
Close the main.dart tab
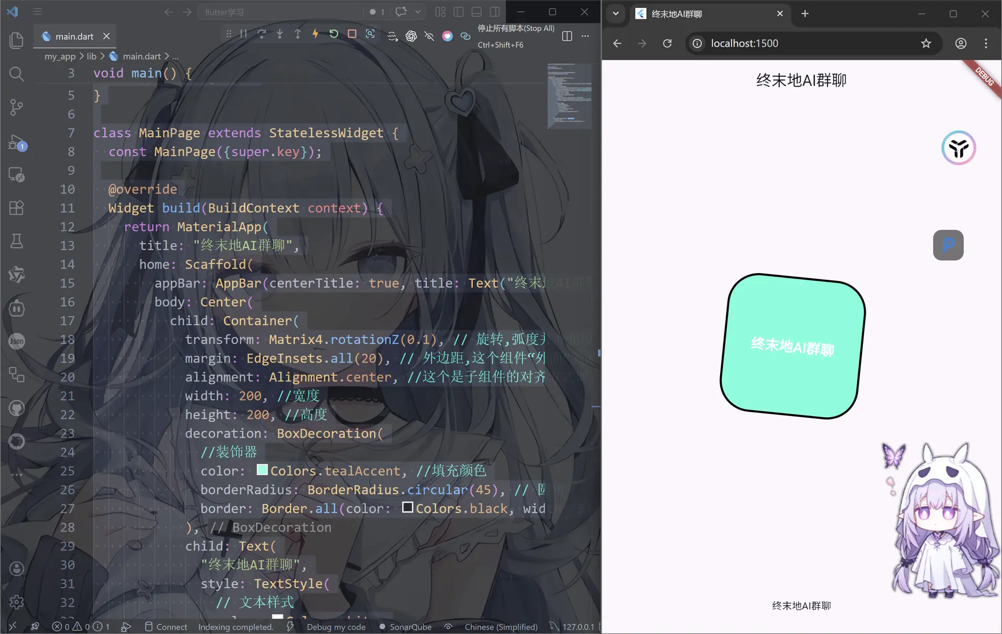[106, 36]
